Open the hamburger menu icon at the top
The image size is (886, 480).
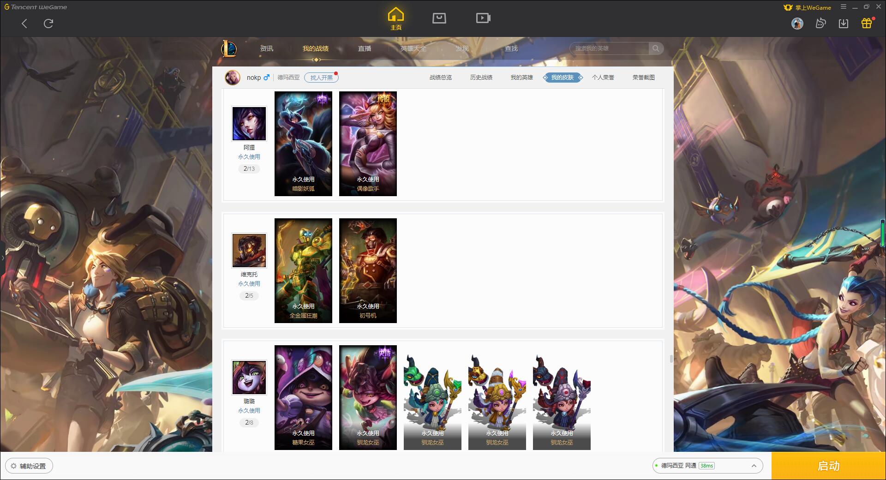844,7
